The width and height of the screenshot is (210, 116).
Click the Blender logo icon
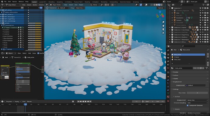(x=2, y=2)
